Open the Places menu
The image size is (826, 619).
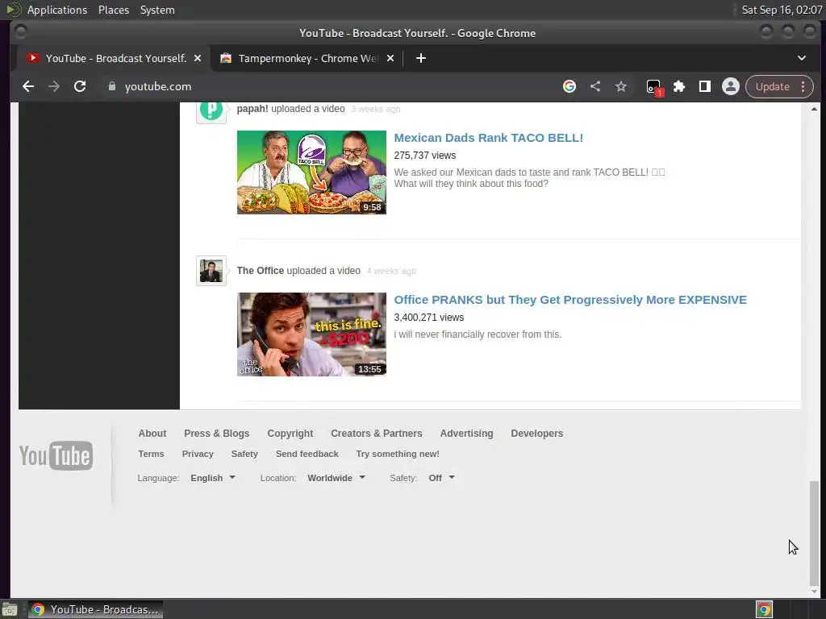(x=113, y=10)
